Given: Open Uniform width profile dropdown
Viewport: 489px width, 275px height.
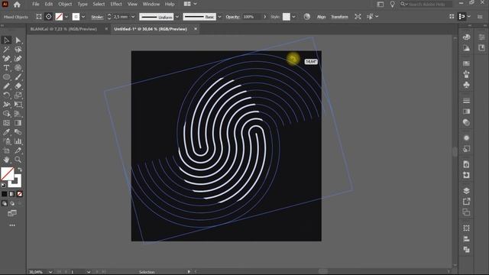Looking at the screenshot, I should pos(177,17).
